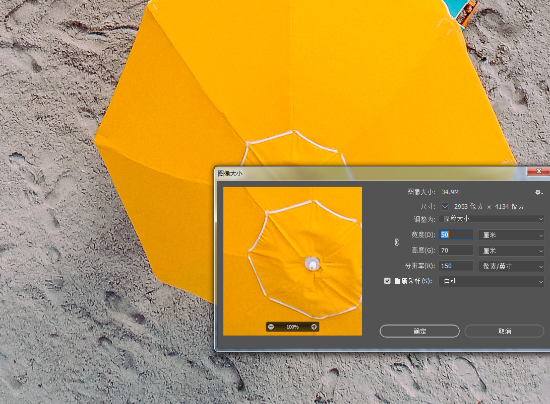Uncheck the 重新采样 checkbox
Viewport: 550px width, 404px height.
387,281
